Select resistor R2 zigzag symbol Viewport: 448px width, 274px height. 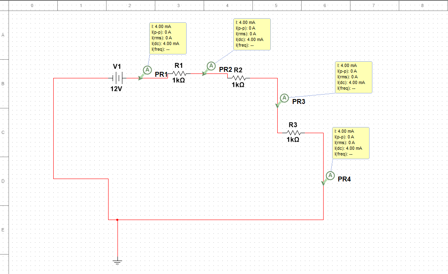[239, 78]
